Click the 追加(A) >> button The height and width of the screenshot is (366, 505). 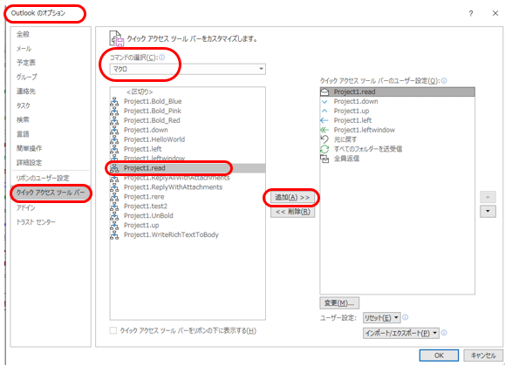click(292, 197)
